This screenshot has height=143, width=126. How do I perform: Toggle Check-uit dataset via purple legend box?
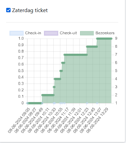tap(51, 33)
